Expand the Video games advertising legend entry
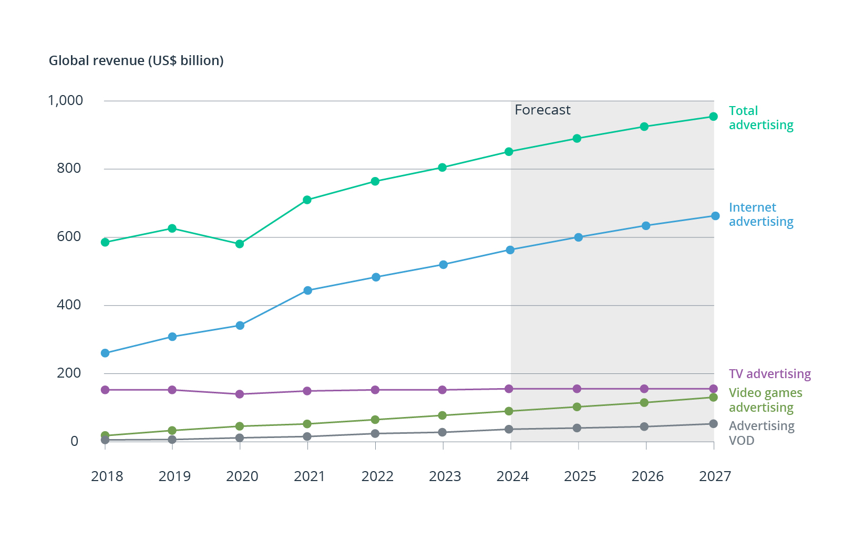The height and width of the screenshot is (542, 843). (x=765, y=400)
